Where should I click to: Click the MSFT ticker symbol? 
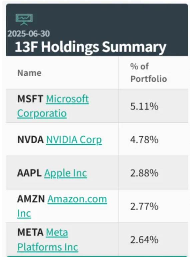pos(30,99)
